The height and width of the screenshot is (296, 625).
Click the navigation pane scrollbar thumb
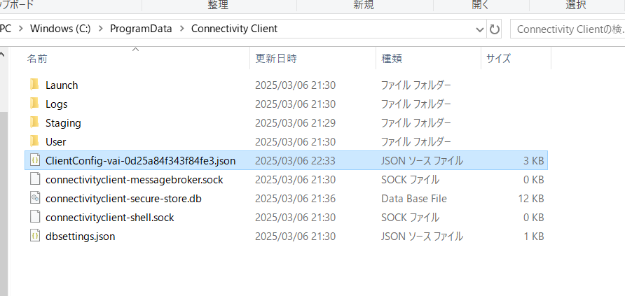tap(2, 203)
